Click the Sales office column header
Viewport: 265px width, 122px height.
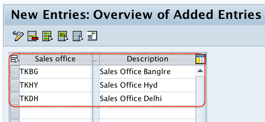(x=55, y=59)
